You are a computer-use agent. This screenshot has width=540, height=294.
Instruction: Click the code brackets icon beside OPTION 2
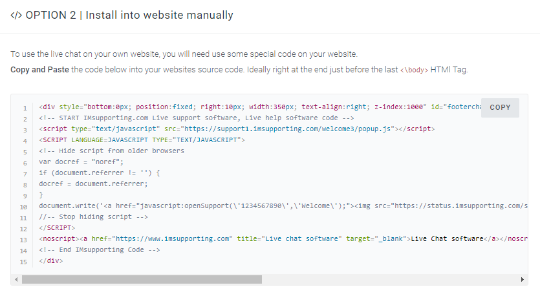tap(16, 16)
